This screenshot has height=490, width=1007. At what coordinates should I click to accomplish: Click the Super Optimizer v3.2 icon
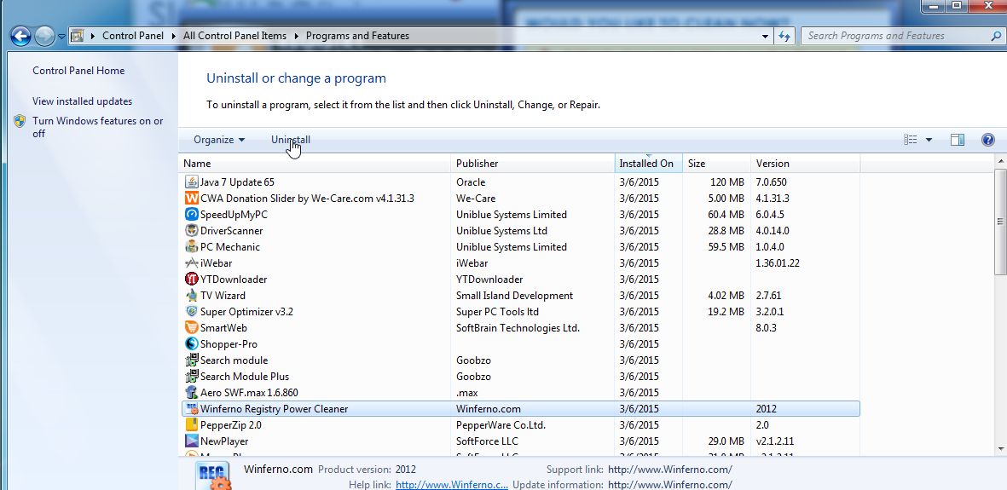coord(191,311)
